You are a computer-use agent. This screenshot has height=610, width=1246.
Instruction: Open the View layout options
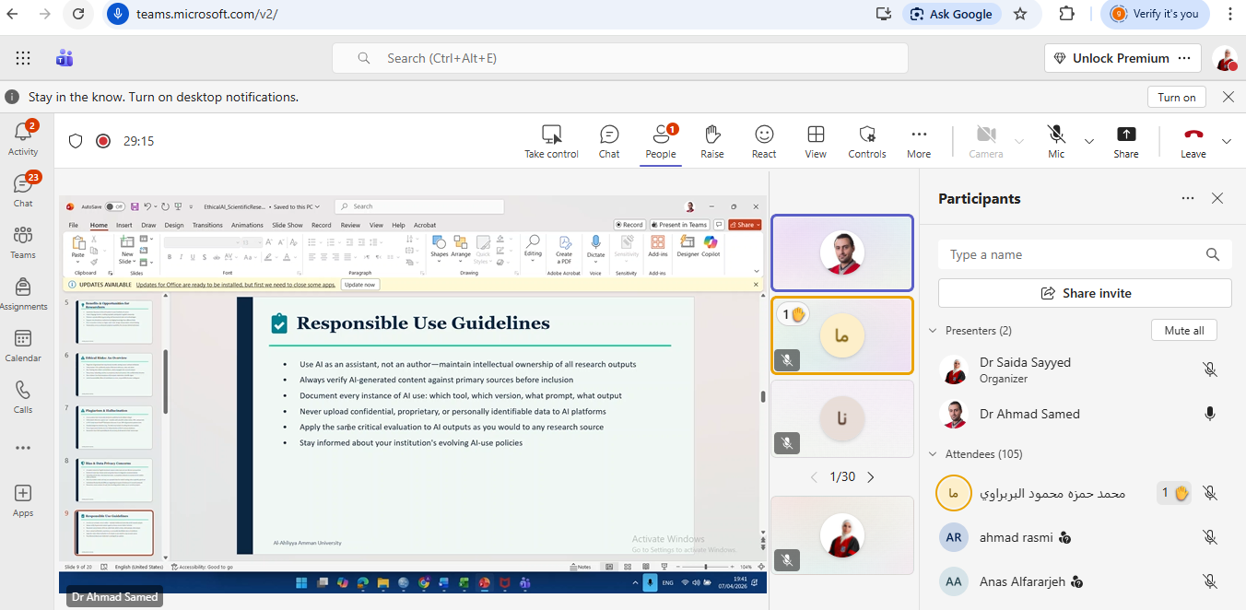click(816, 141)
